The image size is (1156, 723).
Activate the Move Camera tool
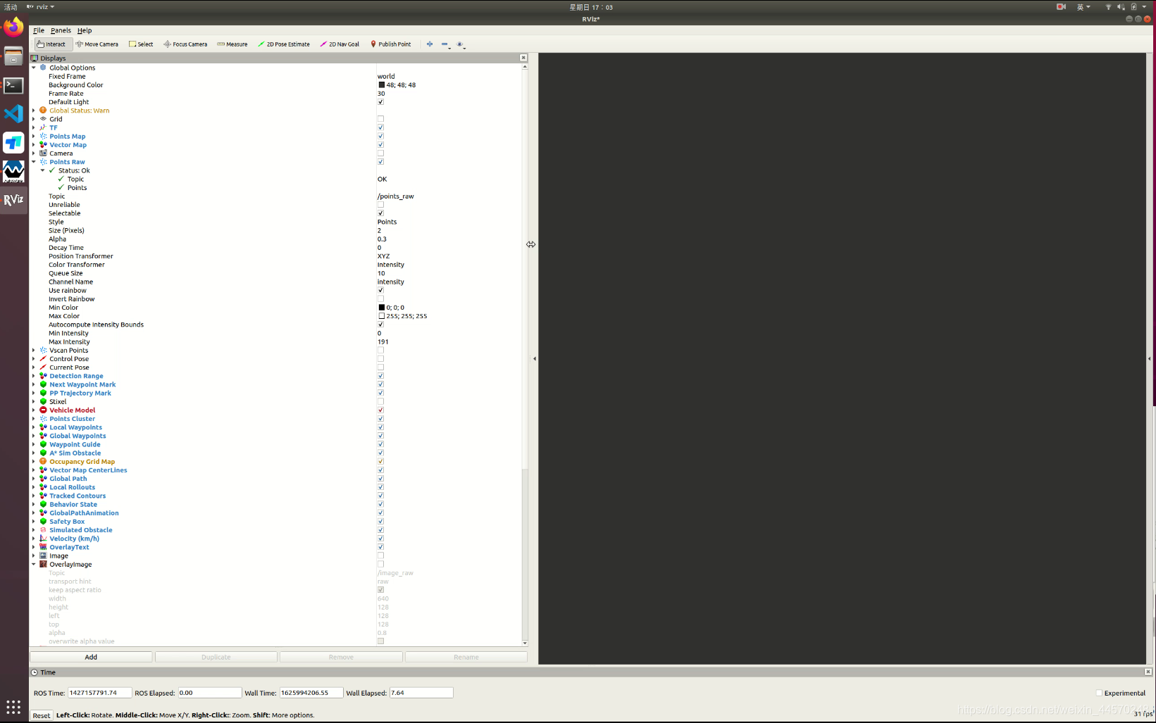coord(97,44)
